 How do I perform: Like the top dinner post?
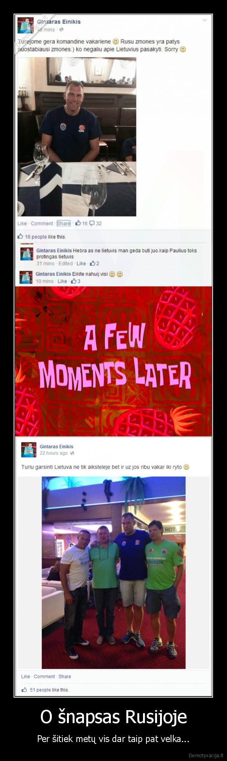click(x=22, y=224)
